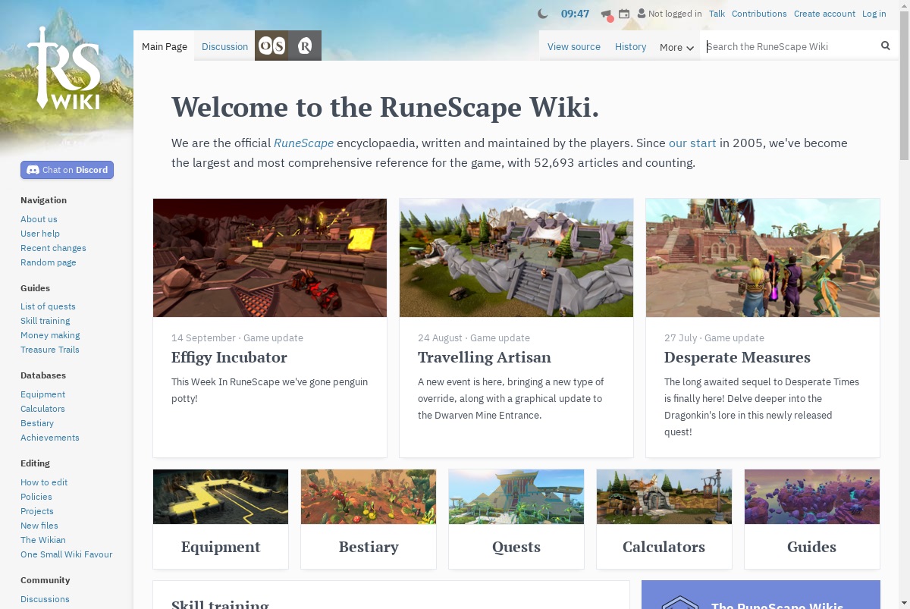Open the Quests category tile
The height and width of the screenshot is (609, 910).
point(516,519)
